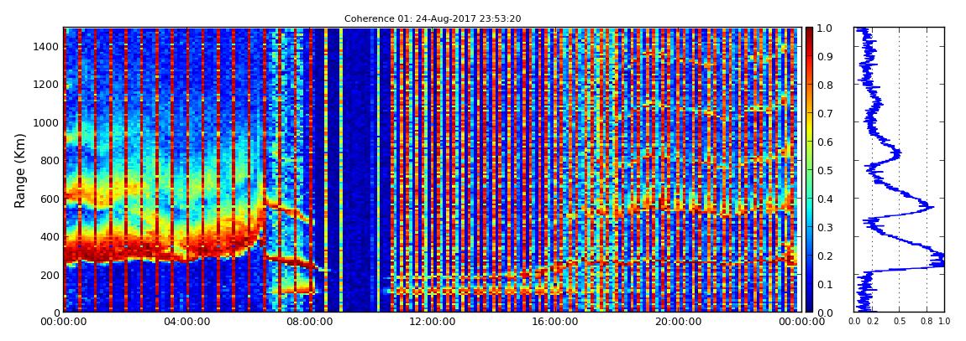
Task: Click the green middle of the colorbar
Action: [810, 170]
